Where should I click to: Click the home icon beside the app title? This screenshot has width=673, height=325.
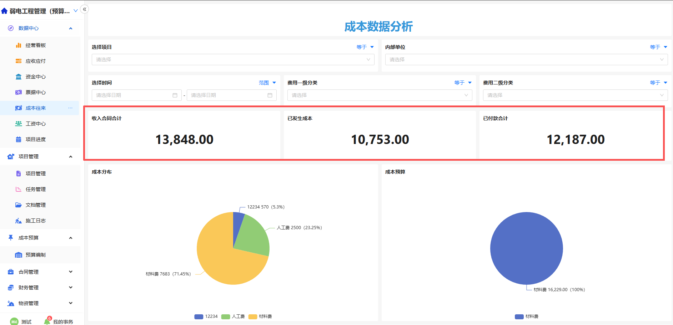pos(4,11)
